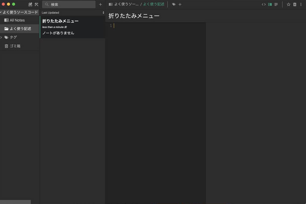The height and width of the screenshot is (204, 306).
Task: Click the notebook icon in breadcrumb
Action: (x=110, y=4)
